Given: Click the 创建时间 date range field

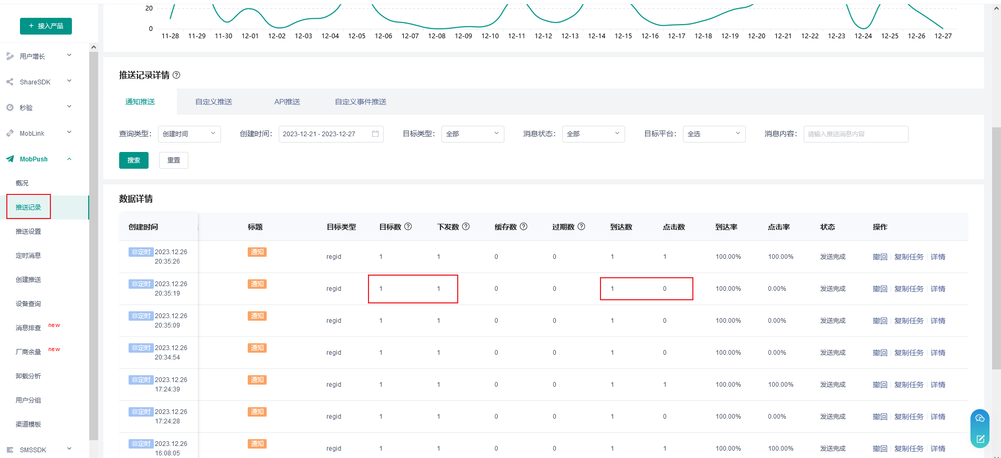Looking at the screenshot, I should tap(331, 134).
